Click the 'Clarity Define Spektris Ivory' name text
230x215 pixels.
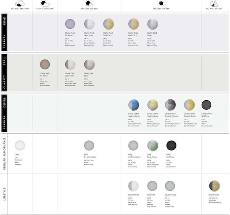pyautogui.click(x=153, y=115)
